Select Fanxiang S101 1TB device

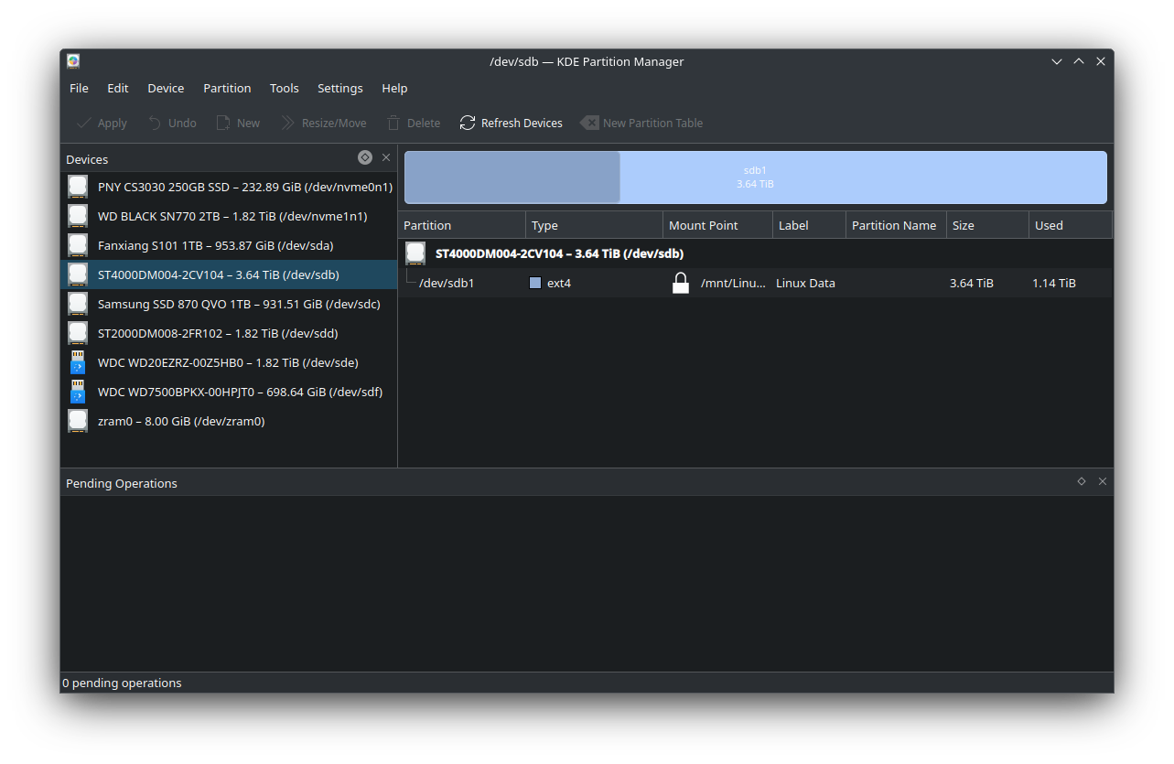[229, 245]
